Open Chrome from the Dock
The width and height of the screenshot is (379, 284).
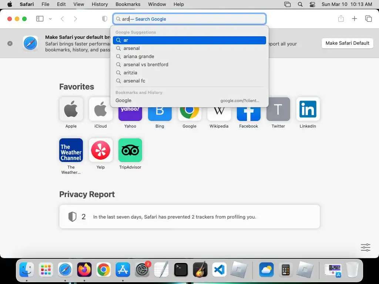coord(104,270)
